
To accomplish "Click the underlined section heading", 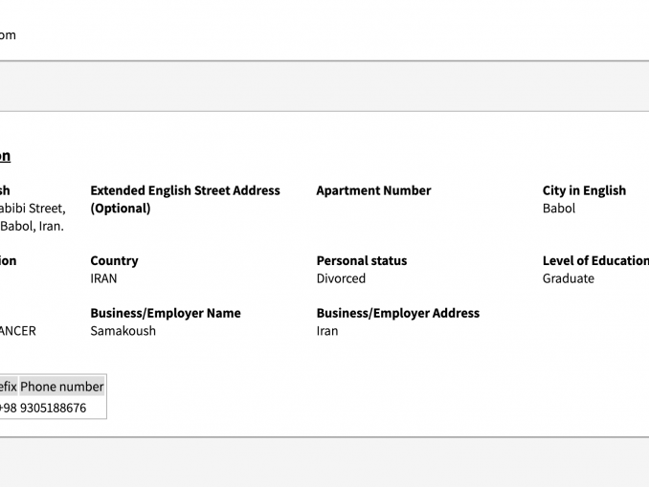I will tap(5, 156).
